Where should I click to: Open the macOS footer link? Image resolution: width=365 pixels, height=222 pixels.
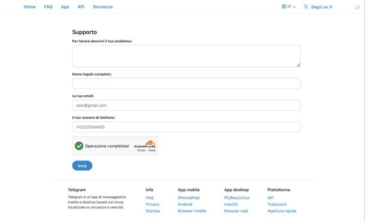point(231,204)
